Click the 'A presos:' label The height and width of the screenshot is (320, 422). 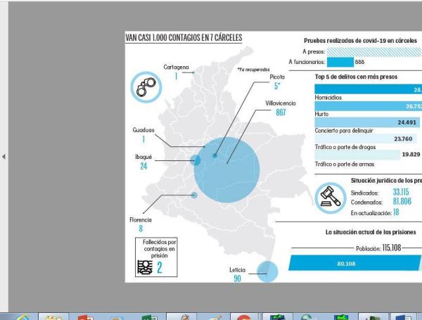(x=314, y=51)
